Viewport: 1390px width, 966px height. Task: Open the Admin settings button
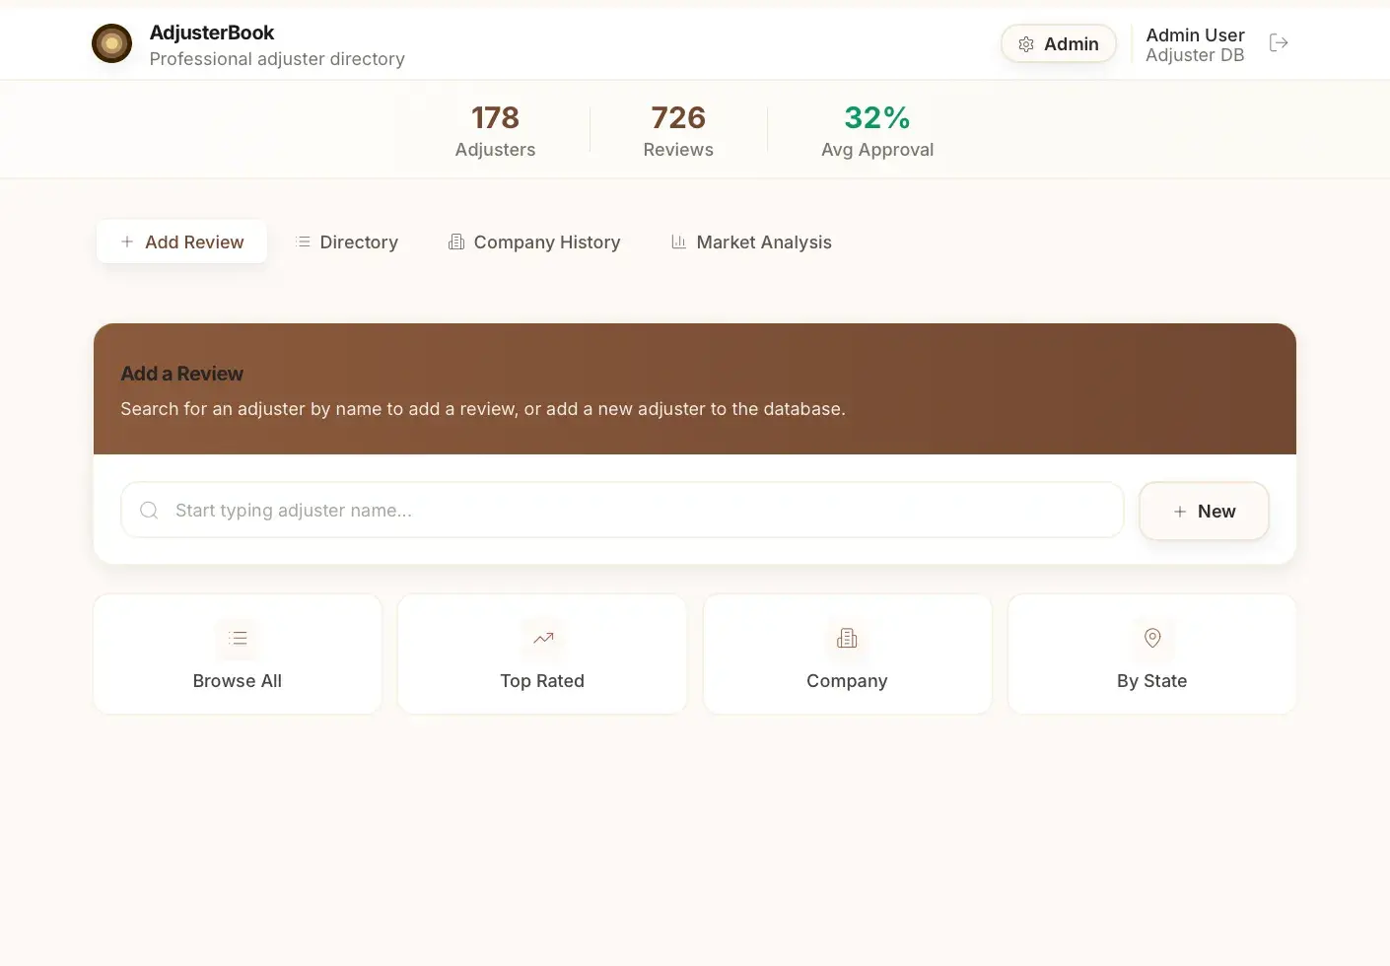coord(1059,43)
